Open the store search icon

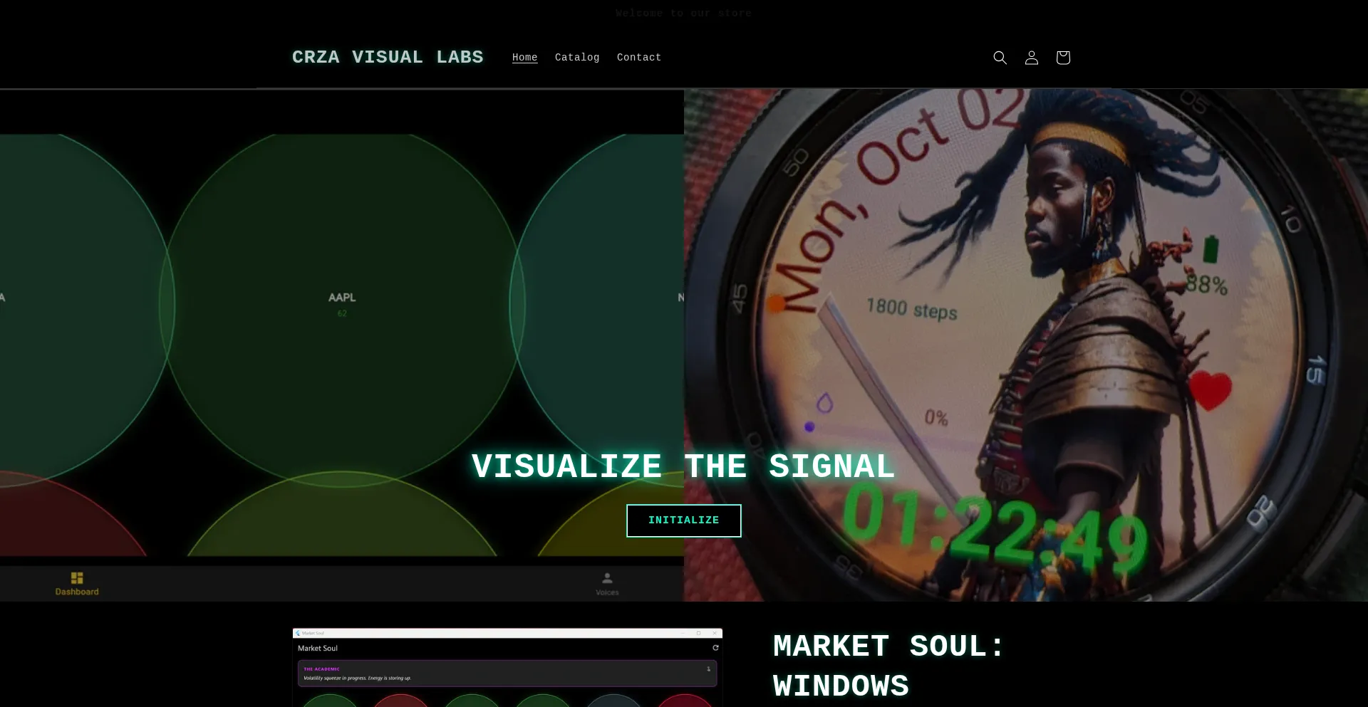click(1000, 58)
